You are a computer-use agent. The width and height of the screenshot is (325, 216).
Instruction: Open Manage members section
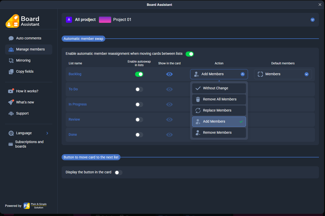[x=29, y=49]
